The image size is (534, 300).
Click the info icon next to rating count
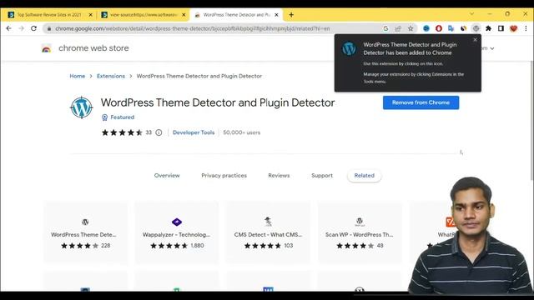(x=159, y=132)
